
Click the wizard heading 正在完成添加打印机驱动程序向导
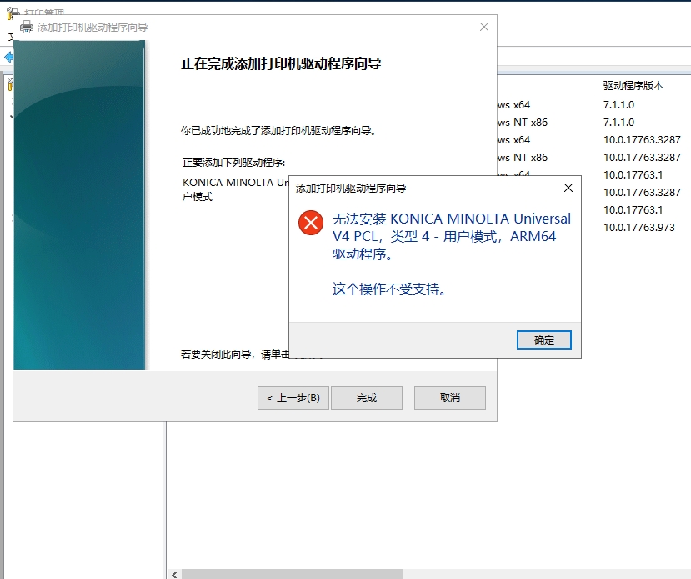(281, 64)
